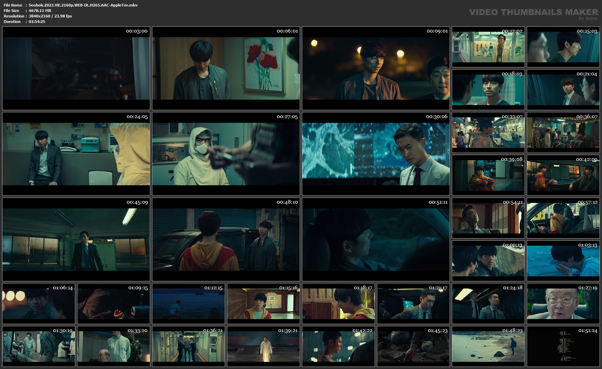Select the thumbnail at 00:09:01
This screenshot has width=602, height=369.
(376, 68)
